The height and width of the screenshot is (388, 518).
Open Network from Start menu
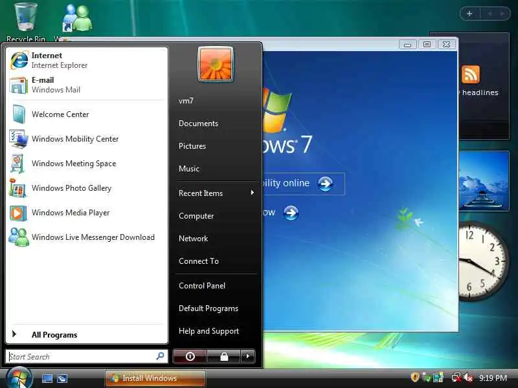pyautogui.click(x=193, y=238)
